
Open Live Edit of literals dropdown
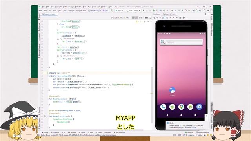point(120,18)
